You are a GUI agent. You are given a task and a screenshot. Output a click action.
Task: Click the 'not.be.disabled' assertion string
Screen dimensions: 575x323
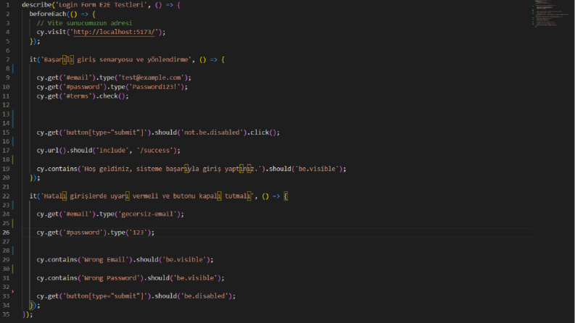coord(212,133)
